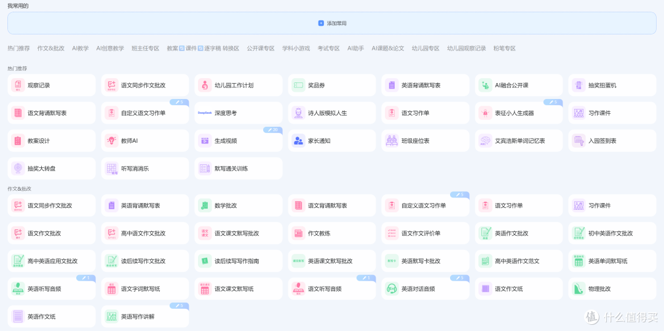Click the 语文字词默写纸 icon
This screenshot has width=664, height=331.
[112, 289]
